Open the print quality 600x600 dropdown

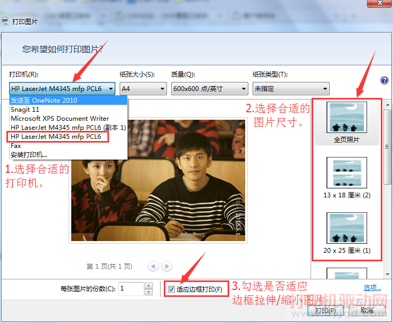(210, 88)
